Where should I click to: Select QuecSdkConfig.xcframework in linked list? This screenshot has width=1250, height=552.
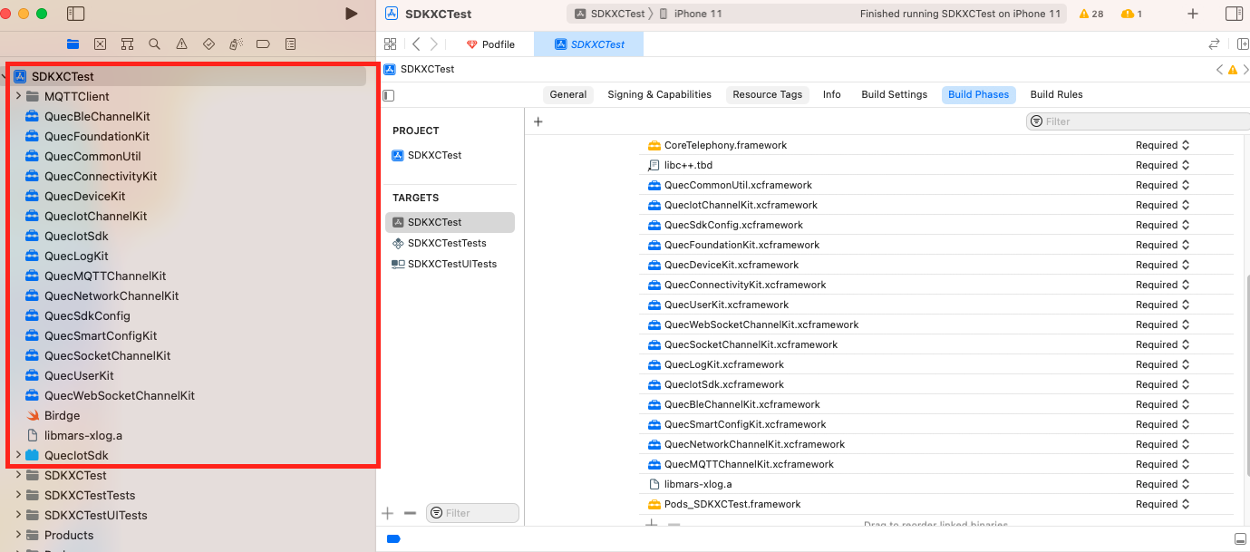(x=726, y=225)
